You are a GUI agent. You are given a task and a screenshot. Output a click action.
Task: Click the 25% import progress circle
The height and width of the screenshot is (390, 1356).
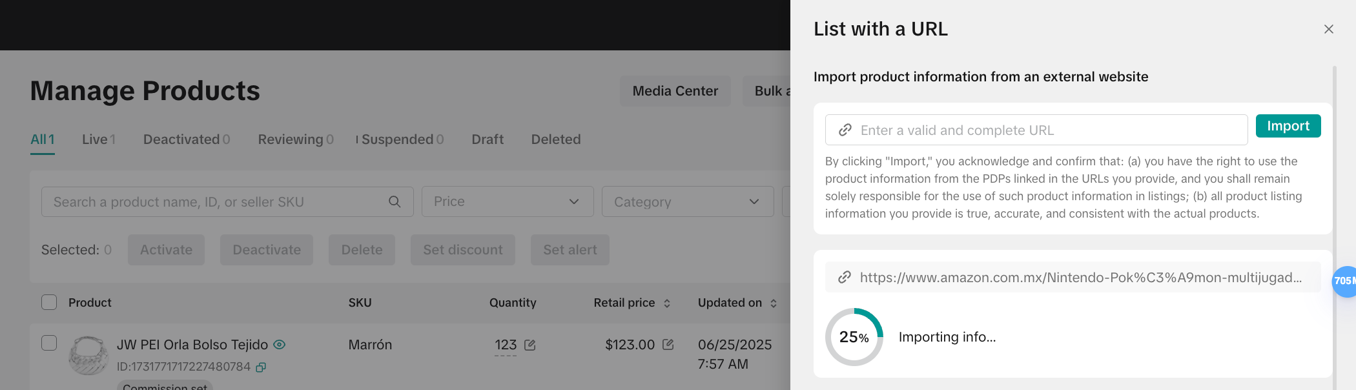pyautogui.click(x=854, y=337)
